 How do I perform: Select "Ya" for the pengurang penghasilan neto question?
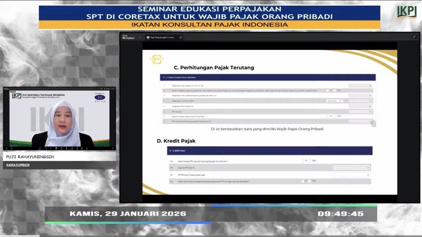[x=328, y=90]
